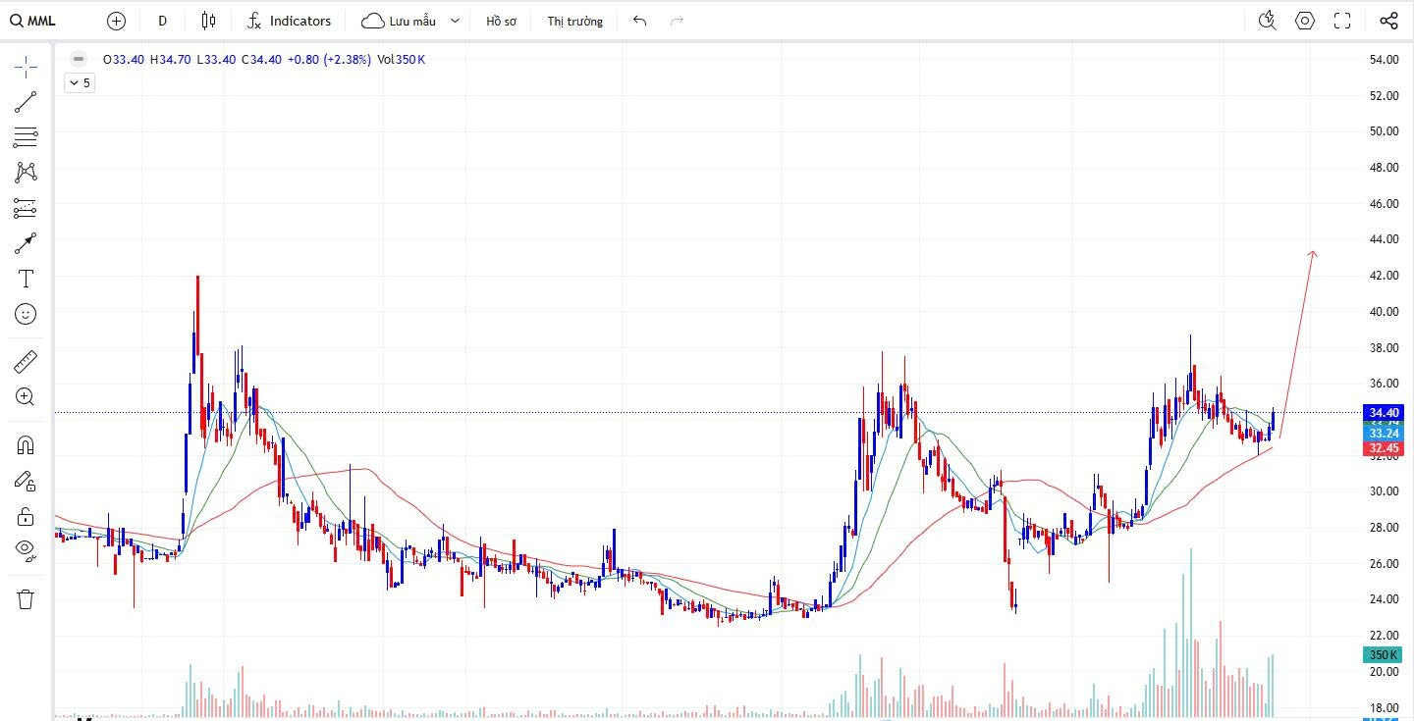The image size is (1414, 721).
Task: Select the horizontal lines Fibonacci tool
Action: 26,137
